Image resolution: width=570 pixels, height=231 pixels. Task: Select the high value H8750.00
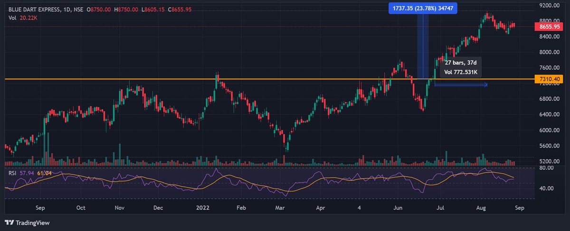(x=126, y=9)
